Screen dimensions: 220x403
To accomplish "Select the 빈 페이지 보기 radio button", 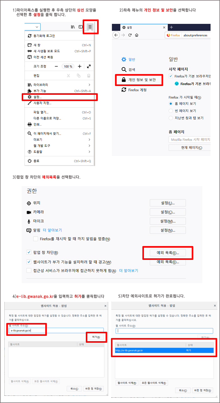I will 171,111.
